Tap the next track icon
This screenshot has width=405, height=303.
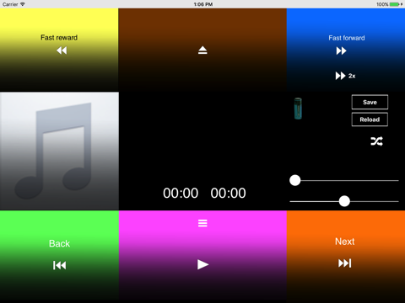point(345,263)
